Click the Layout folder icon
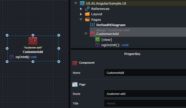This screenshot has height=108, width=186. point(87,14)
